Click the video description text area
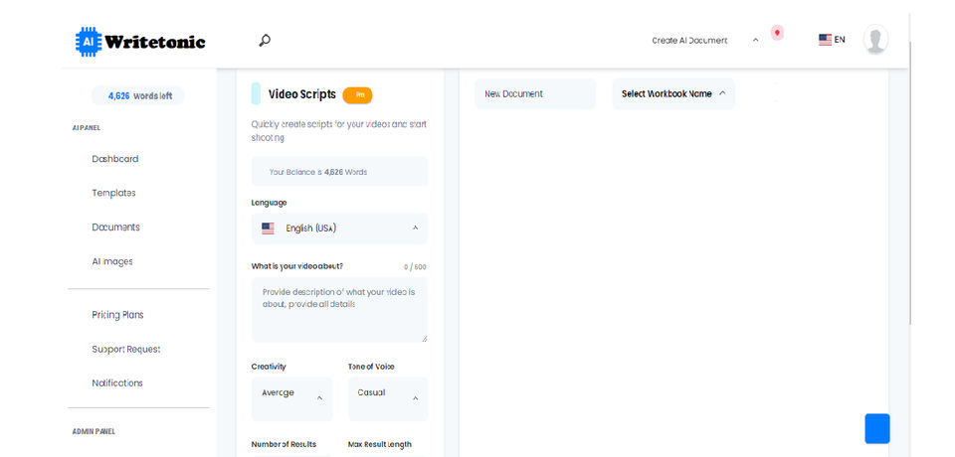The height and width of the screenshot is (457, 955). 339,310
